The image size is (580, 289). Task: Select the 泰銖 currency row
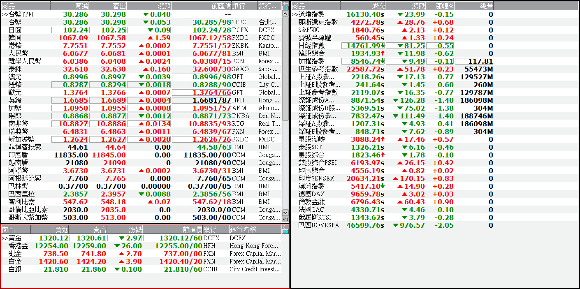pyautogui.click(x=142, y=69)
